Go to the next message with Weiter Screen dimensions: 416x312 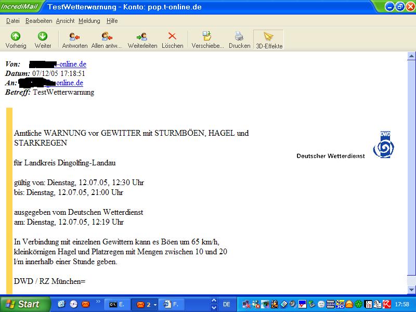point(43,40)
